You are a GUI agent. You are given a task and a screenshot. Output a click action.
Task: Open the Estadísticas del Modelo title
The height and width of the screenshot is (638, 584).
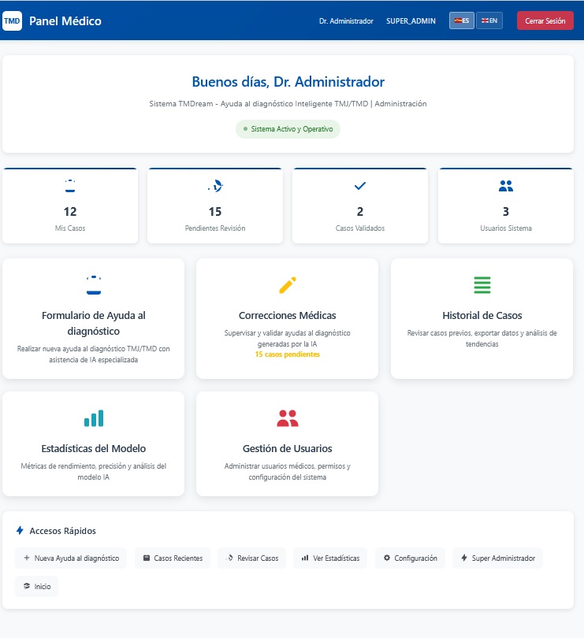pyautogui.click(x=94, y=448)
